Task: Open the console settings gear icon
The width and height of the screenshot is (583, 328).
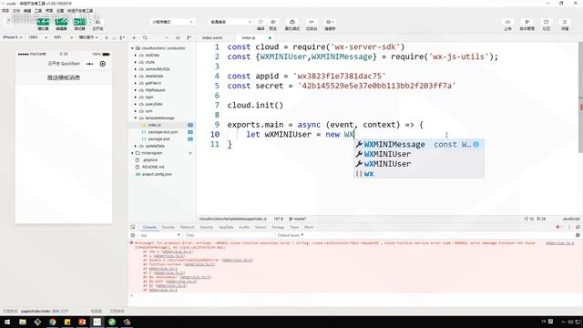Action: [x=578, y=235]
